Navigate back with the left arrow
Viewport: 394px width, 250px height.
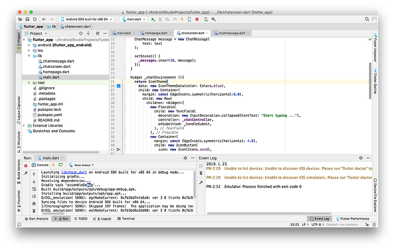tap(44, 19)
